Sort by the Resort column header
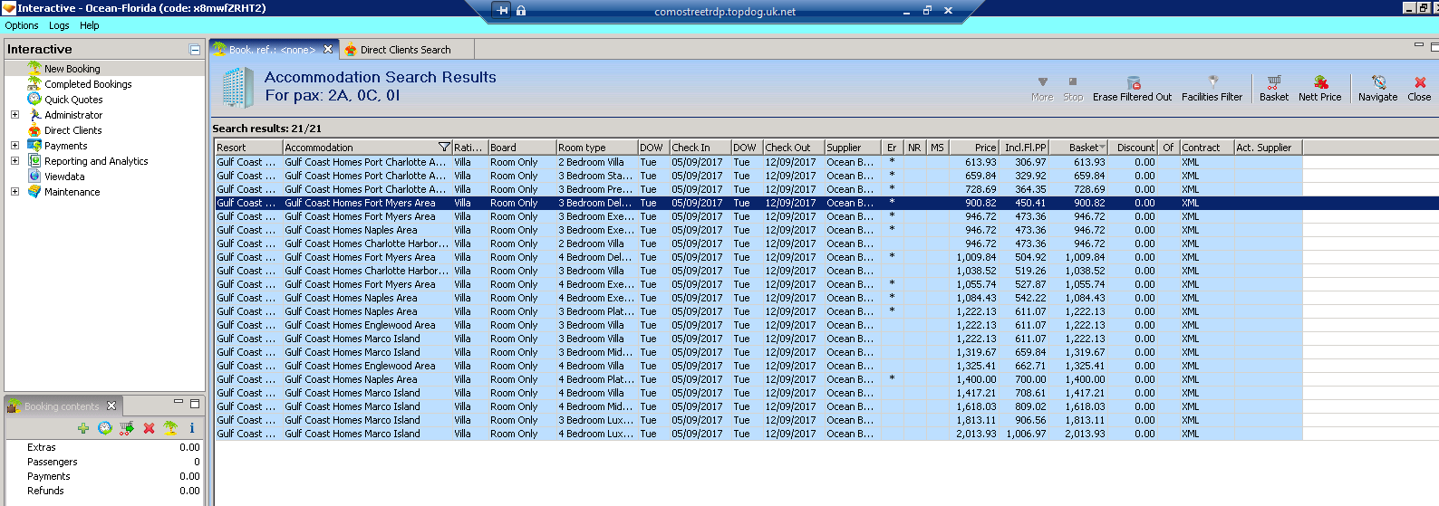 248,148
